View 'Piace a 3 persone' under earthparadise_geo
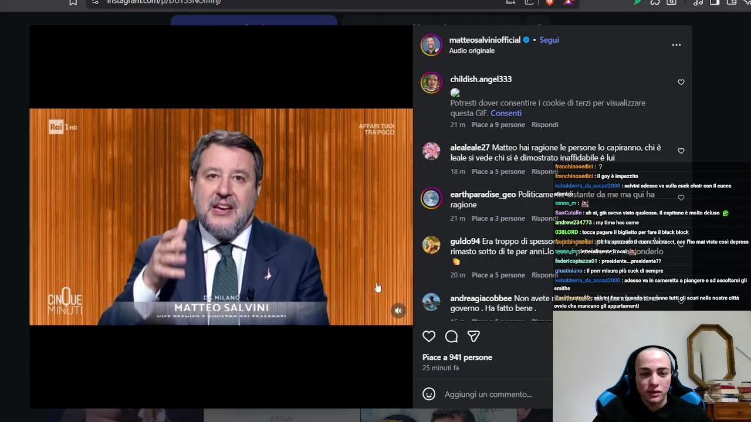The height and width of the screenshot is (422, 751). pos(498,219)
